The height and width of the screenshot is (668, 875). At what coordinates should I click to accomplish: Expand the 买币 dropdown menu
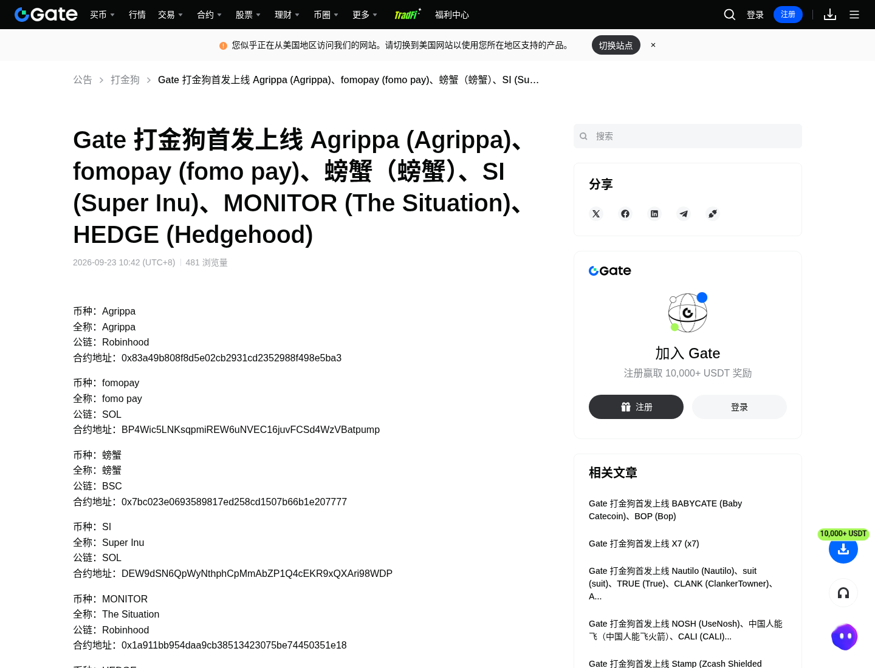102,15
